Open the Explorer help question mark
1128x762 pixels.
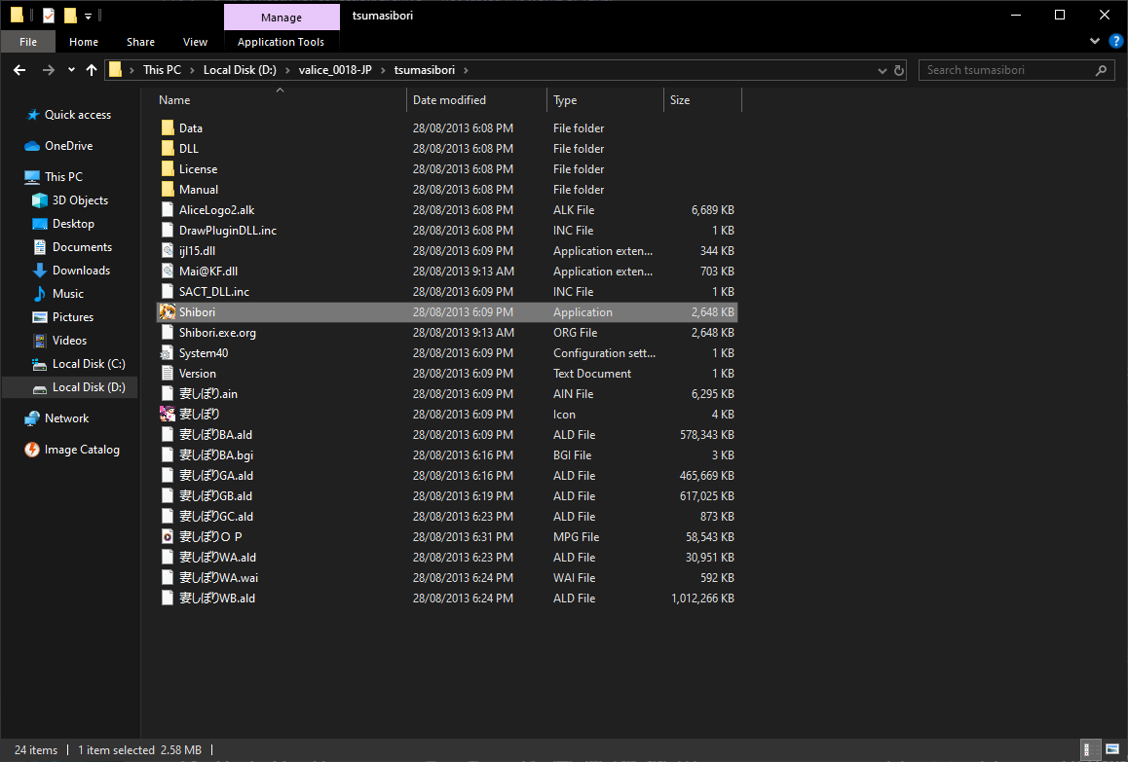click(x=1115, y=41)
